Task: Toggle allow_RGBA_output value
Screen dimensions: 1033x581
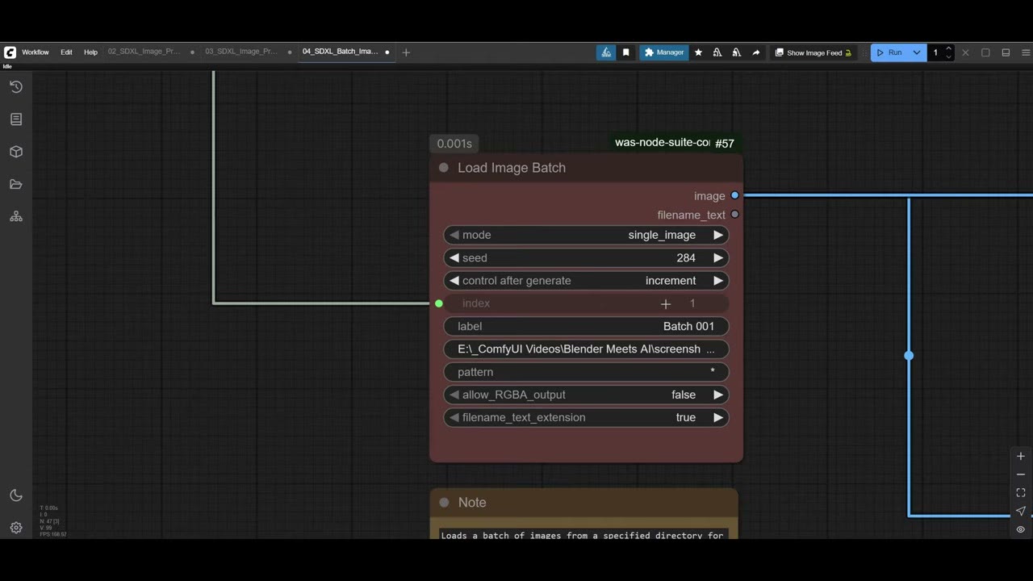Action: pyautogui.click(x=587, y=395)
